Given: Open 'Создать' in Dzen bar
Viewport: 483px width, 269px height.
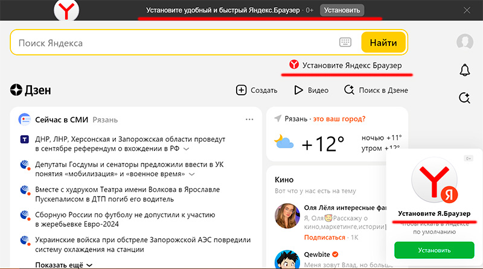Looking at the screenshot, I should (x=257, y=90).
